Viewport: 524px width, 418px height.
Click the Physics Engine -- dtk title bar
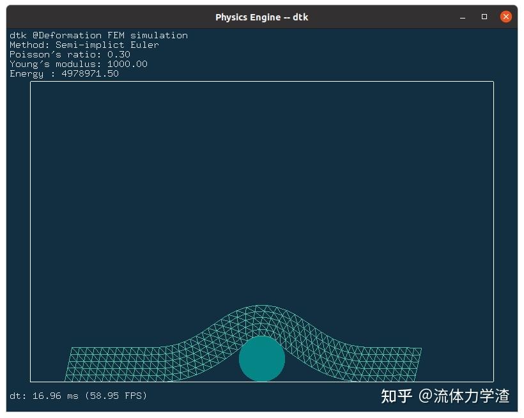[x=262, y=17]
